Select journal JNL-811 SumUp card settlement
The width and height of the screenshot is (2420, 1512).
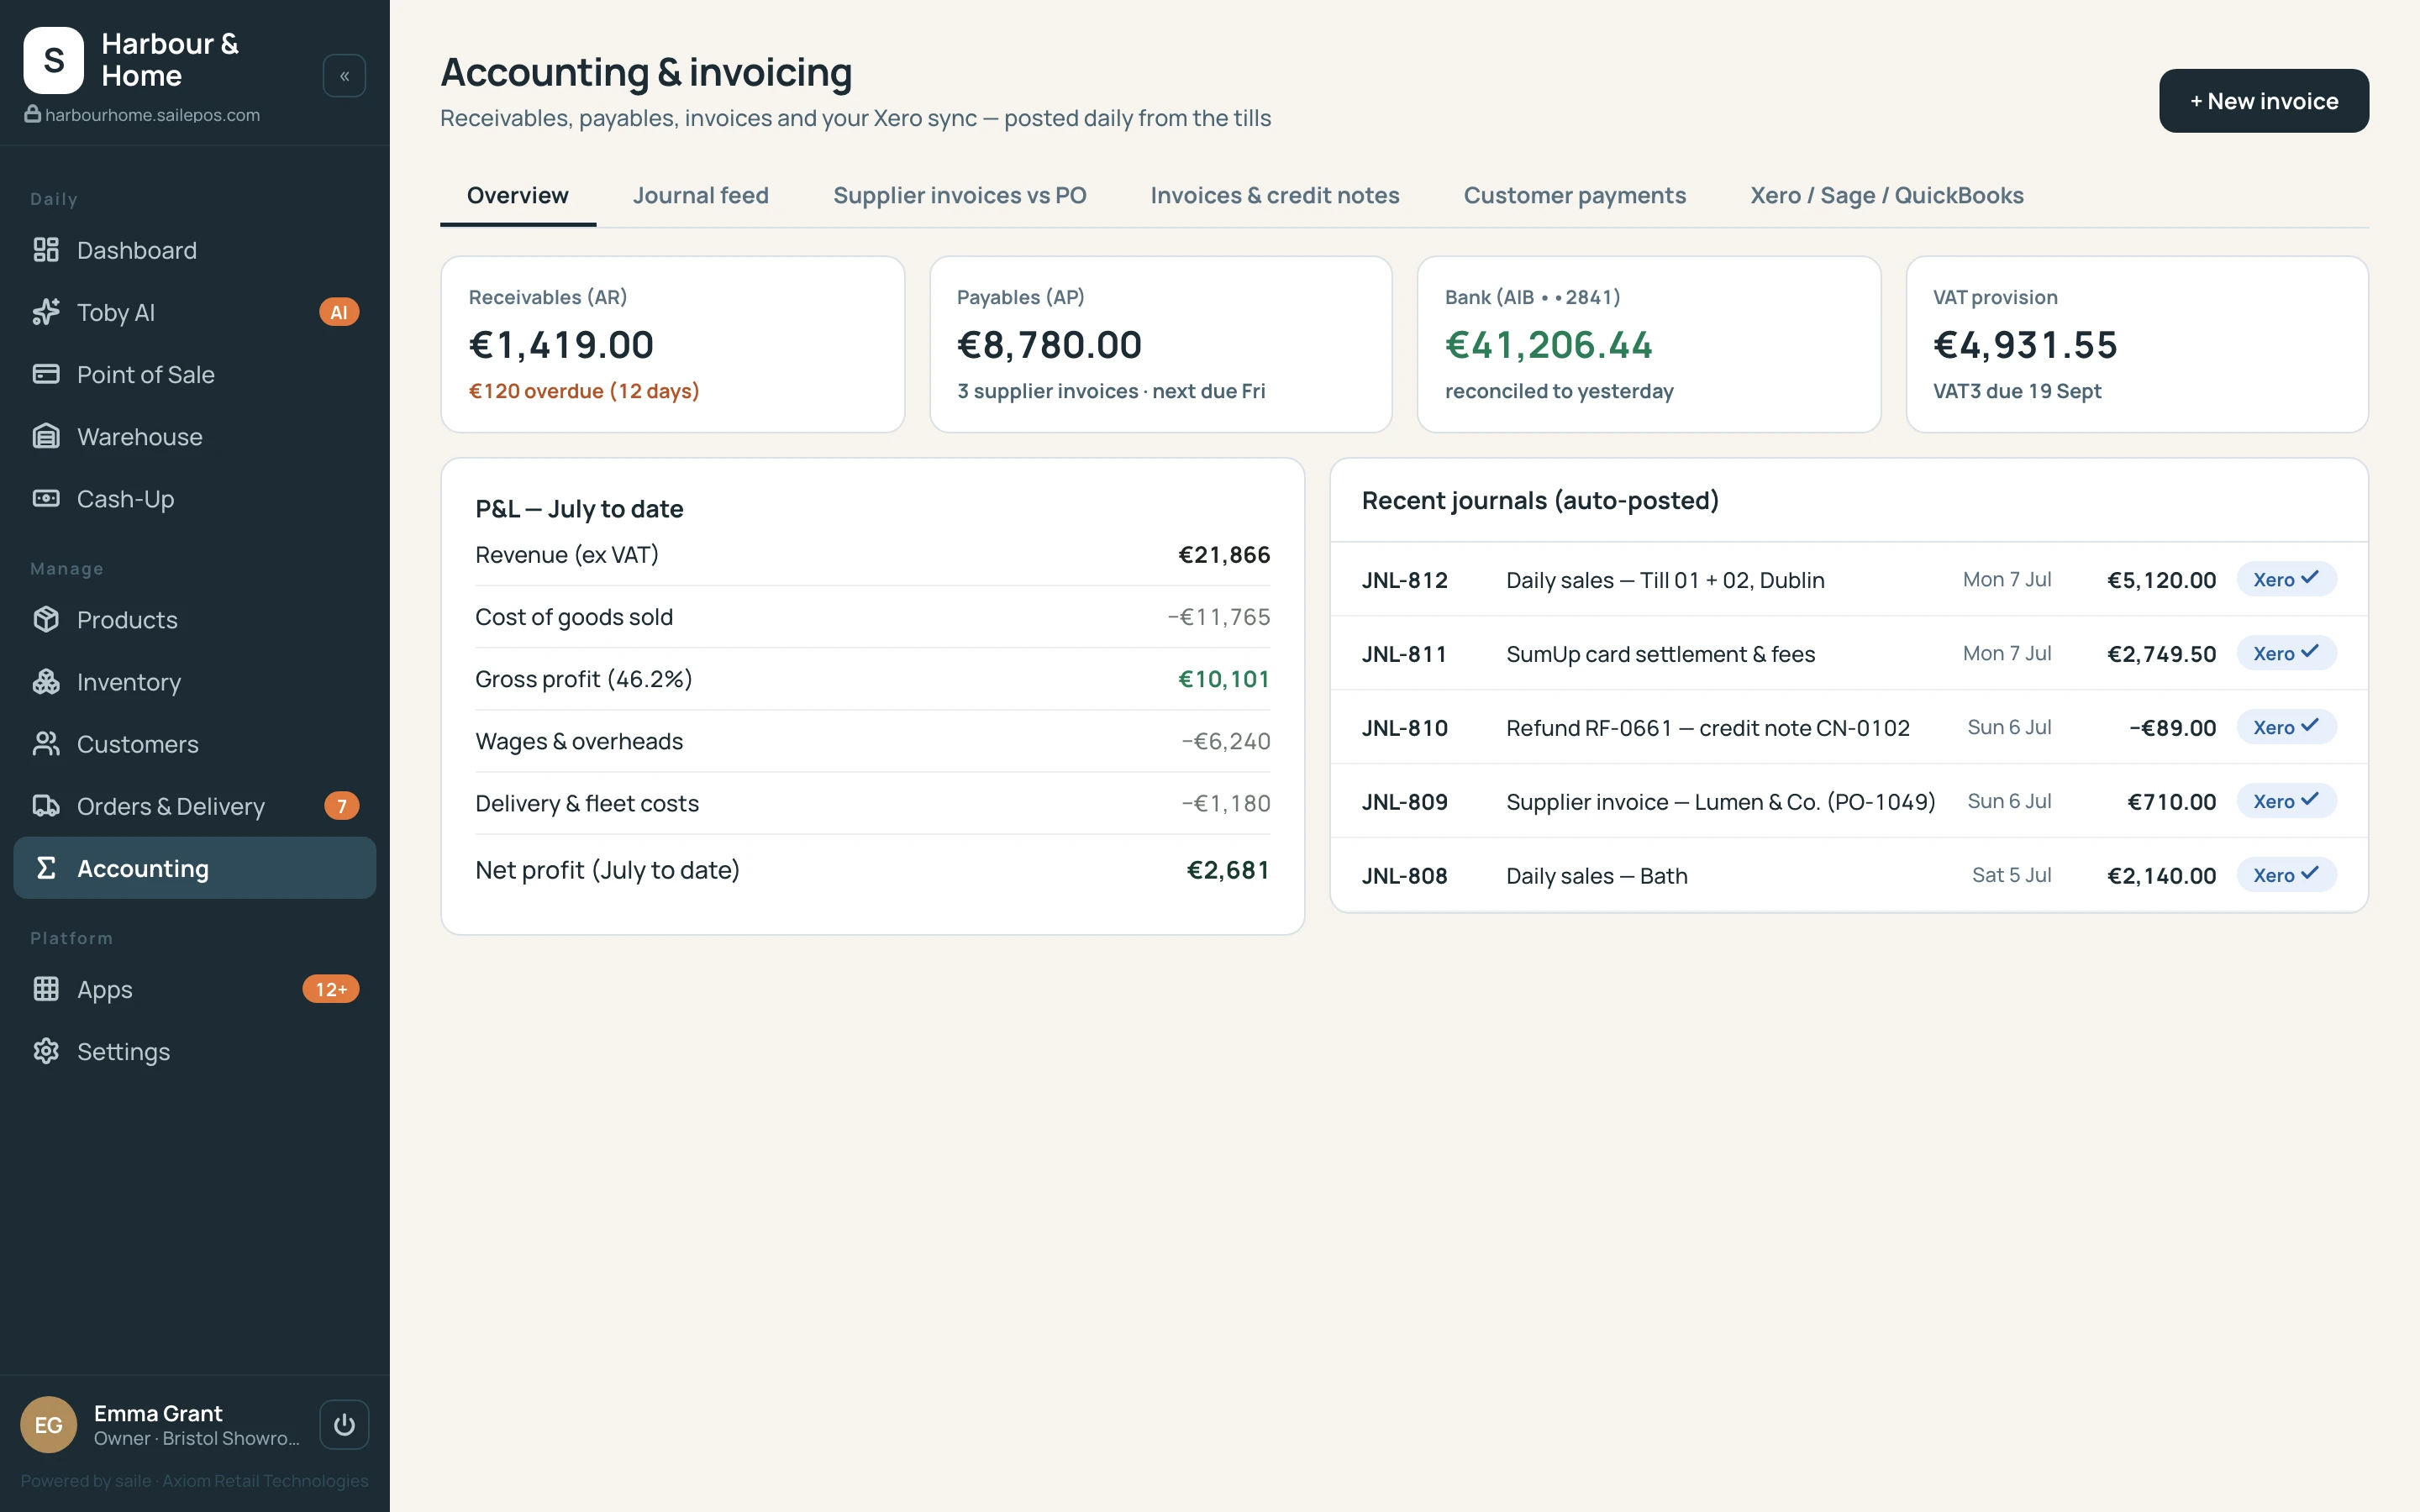pos(1849,653)
